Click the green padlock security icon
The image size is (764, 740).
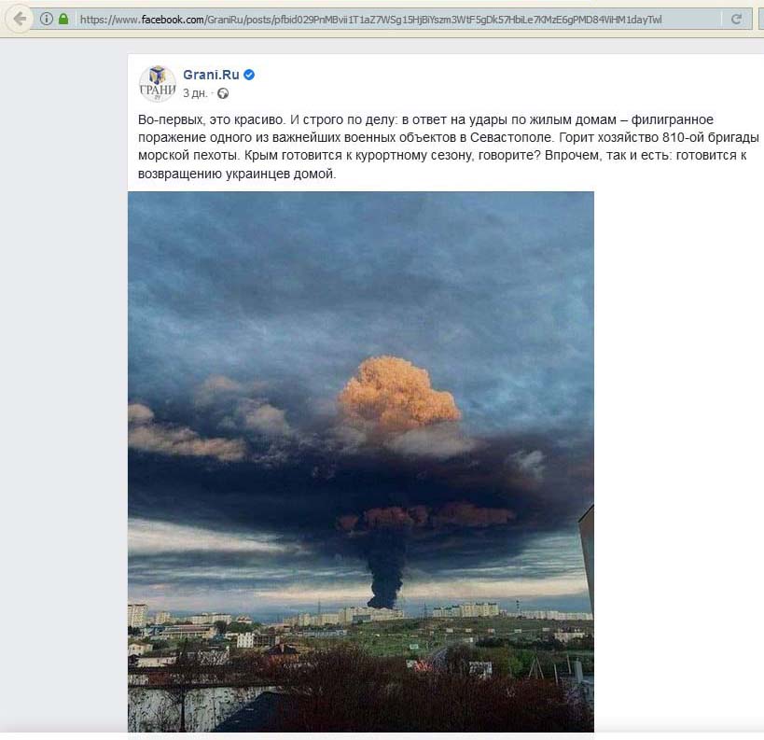(x=63, y=19)
